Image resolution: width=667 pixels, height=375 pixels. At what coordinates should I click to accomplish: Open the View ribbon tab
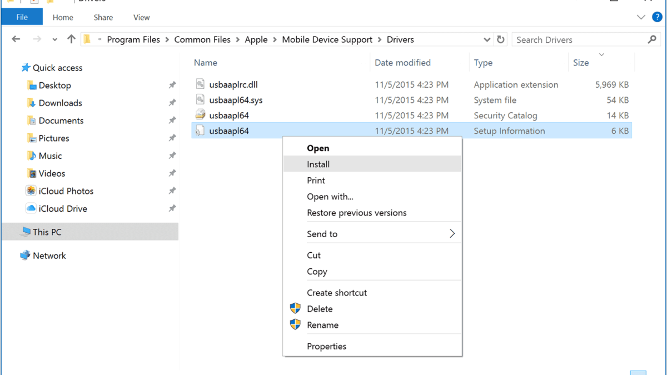pyautogui.click(x=141, y=17)
